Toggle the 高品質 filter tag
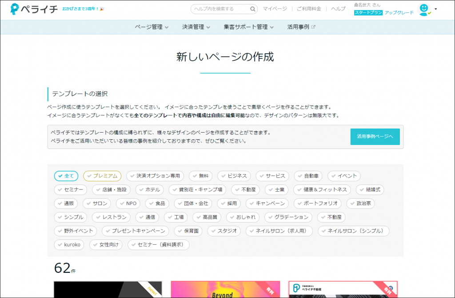 point(207,217)
